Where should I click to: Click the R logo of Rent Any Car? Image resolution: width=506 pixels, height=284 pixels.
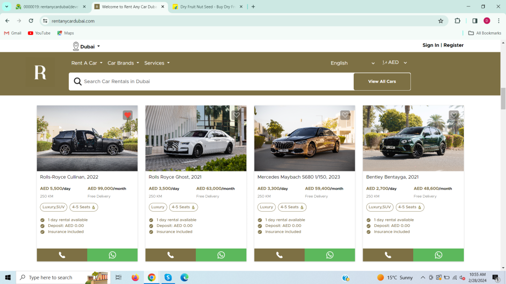click(40, 72)
